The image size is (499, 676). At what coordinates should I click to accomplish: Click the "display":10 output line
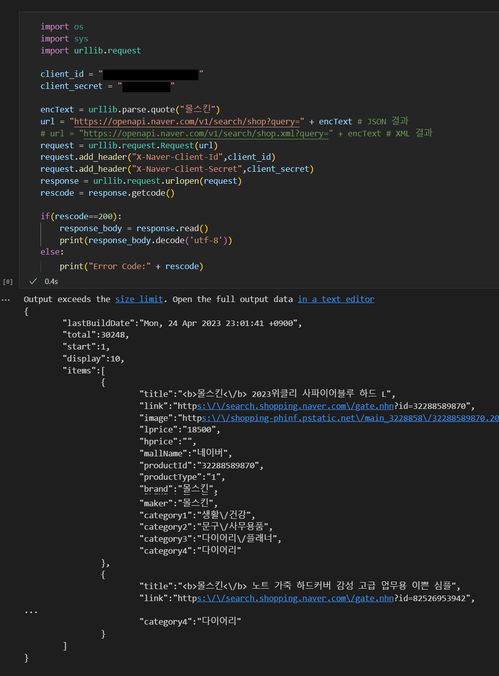click(x=93, y=358)
